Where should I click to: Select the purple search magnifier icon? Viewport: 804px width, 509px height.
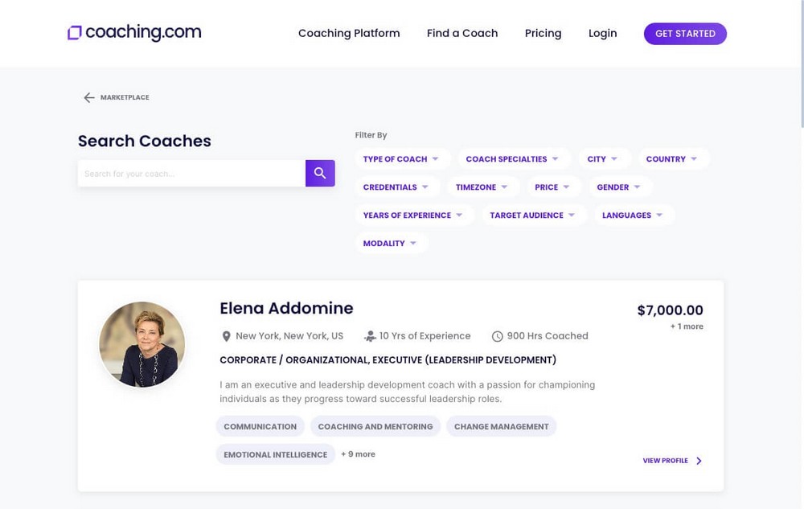[x=320, y=173]
